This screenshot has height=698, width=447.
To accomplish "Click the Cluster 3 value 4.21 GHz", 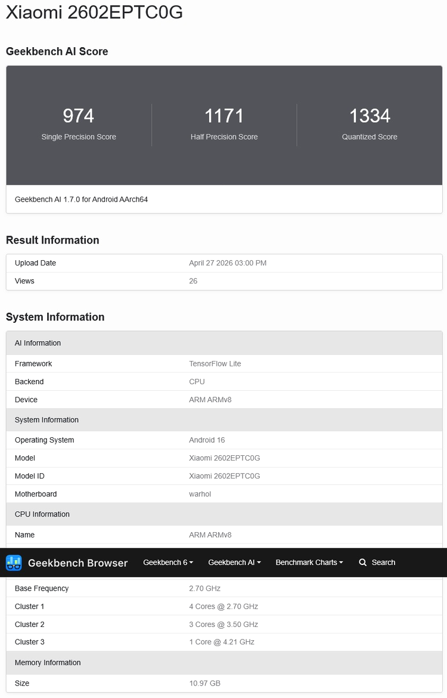I will tap(222, 642).
